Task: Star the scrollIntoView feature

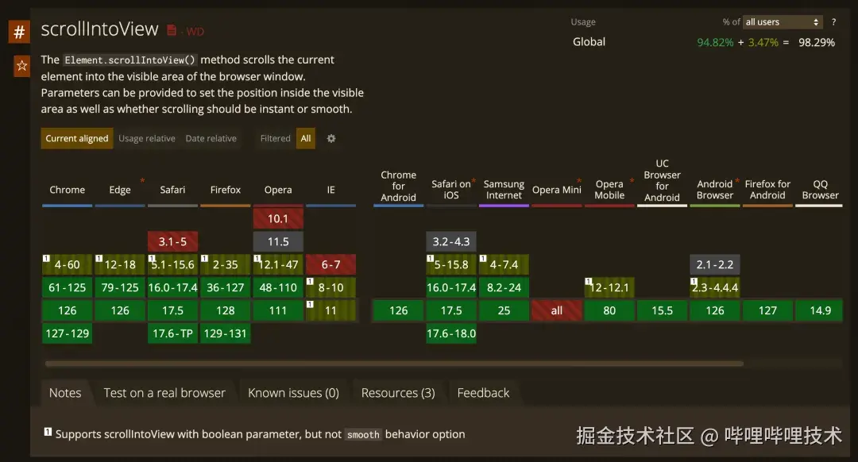Action: 21,66
